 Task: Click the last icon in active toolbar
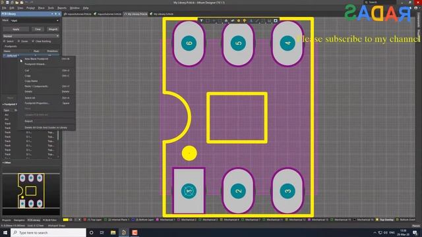(276, 20)
